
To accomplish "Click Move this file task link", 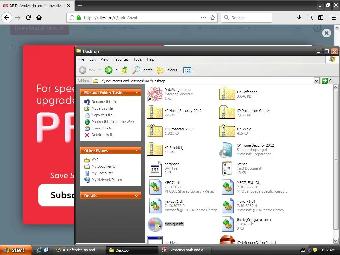I will click(x=102, y=108).
